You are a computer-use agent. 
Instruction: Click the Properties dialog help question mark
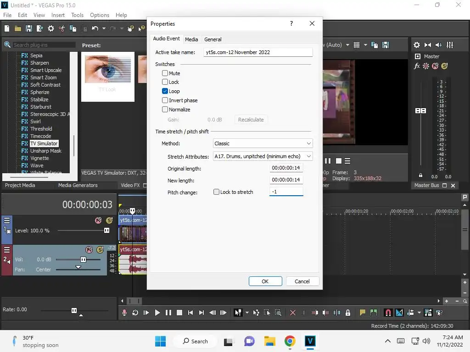[291, 23]
